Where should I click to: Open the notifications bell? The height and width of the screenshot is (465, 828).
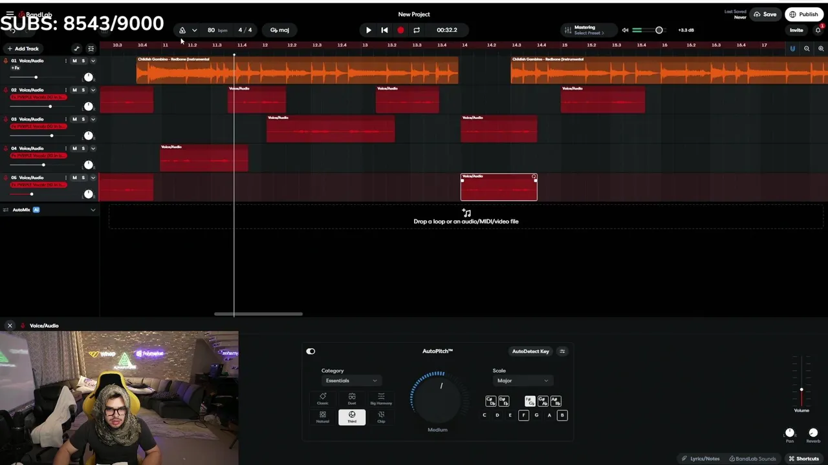[x=818, y=30]
